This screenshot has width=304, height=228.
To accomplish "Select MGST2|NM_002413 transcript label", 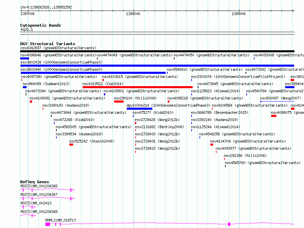I will 36,203.
